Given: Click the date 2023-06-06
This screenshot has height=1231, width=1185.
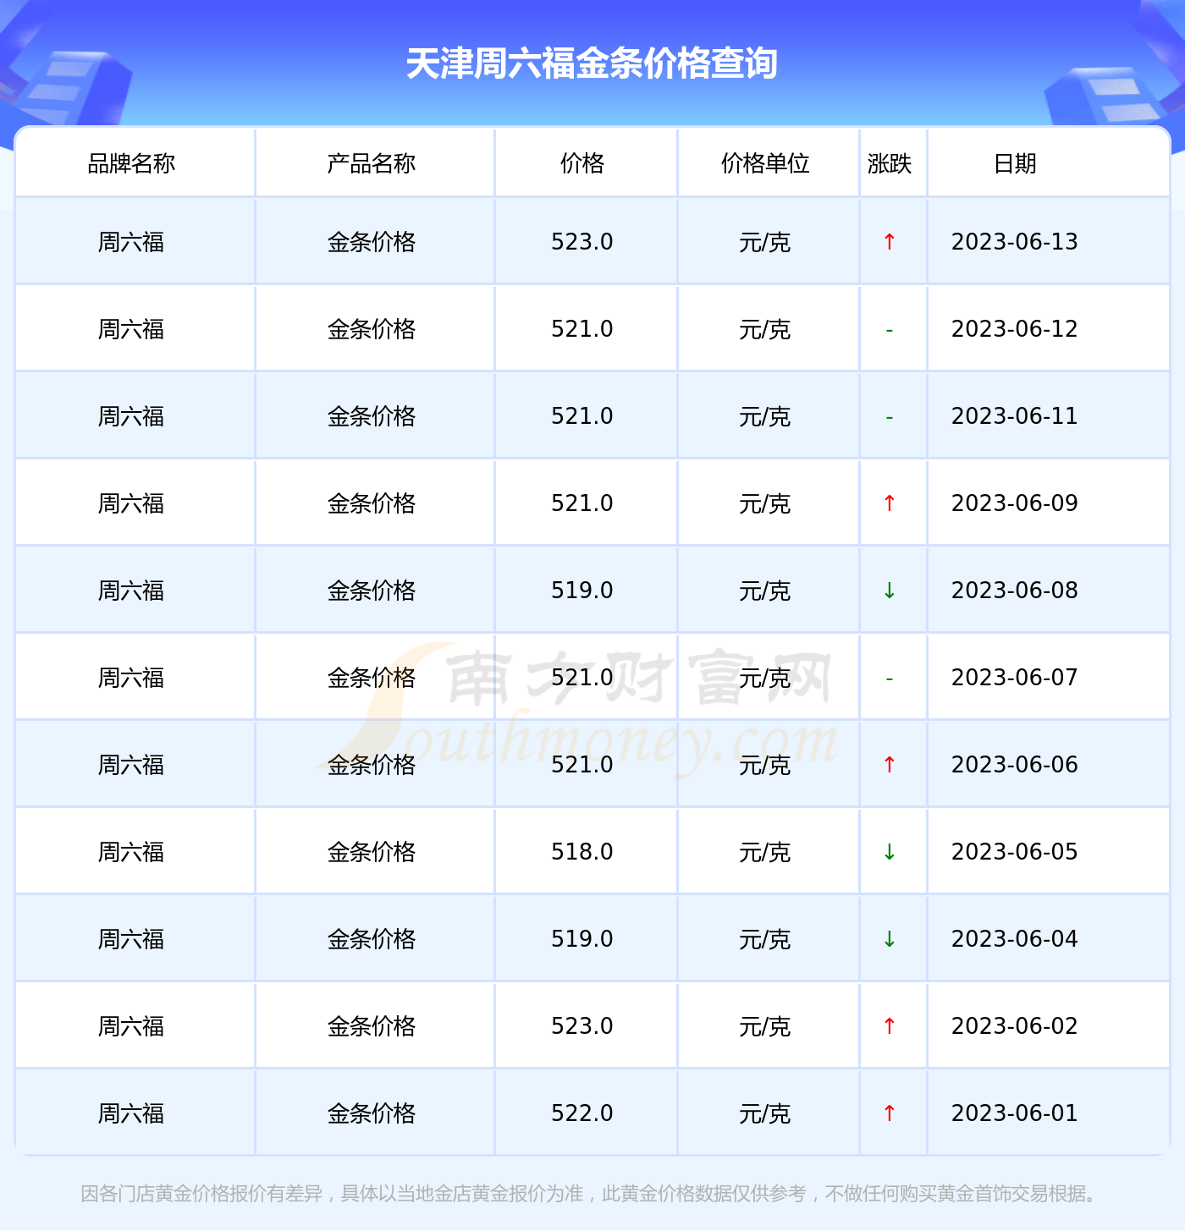Looking at the screenshot, I should coord(1015,765).
